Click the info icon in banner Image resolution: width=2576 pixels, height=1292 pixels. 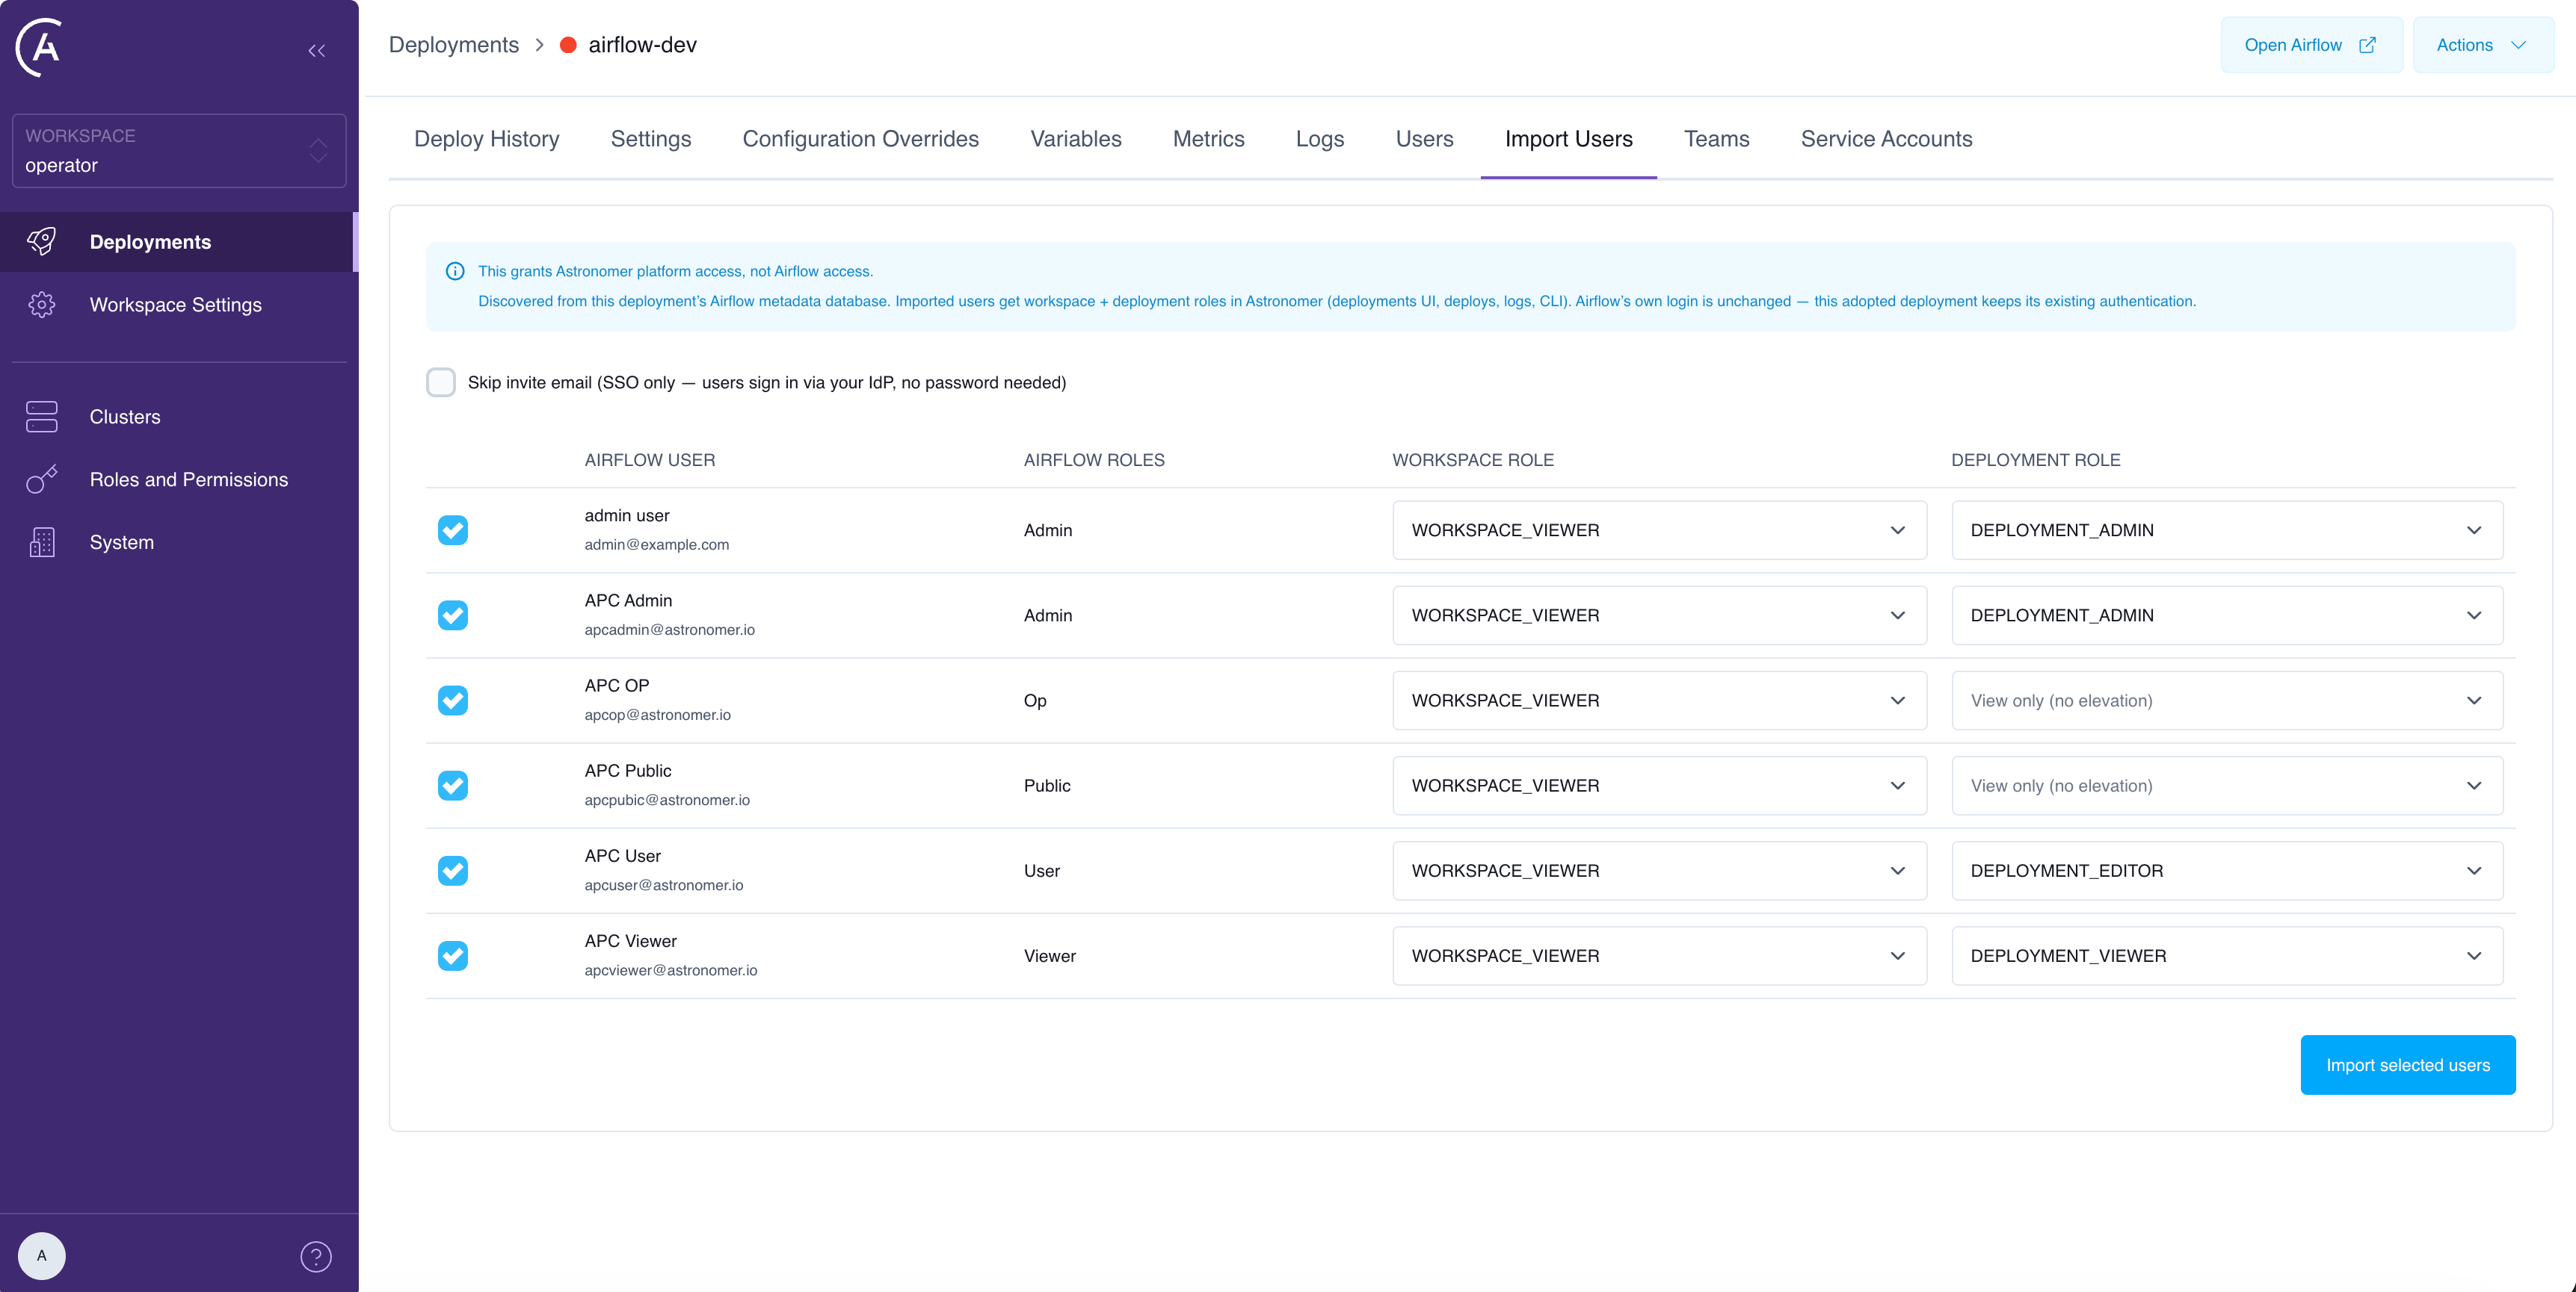455,272
